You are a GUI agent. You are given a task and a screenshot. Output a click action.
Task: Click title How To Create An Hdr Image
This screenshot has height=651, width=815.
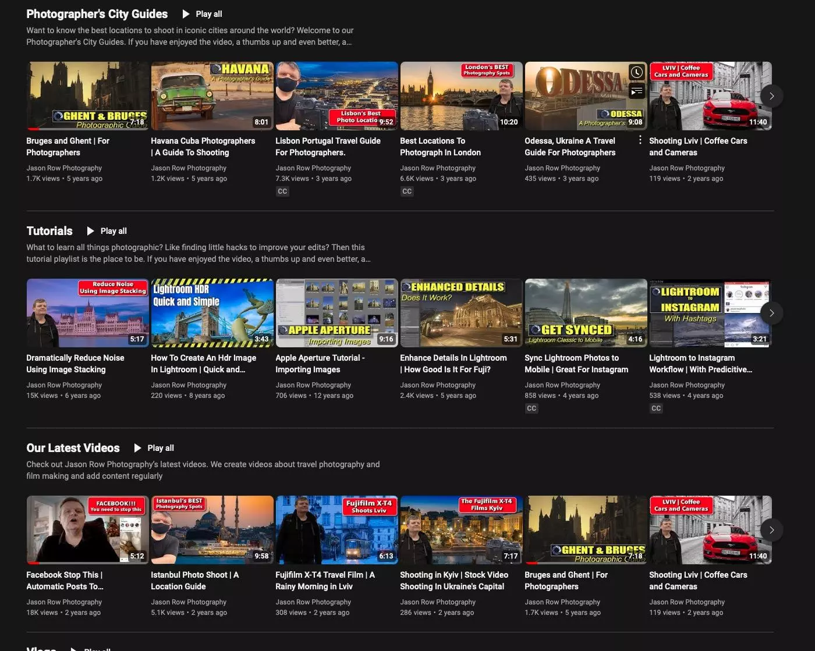click(204, 364)
